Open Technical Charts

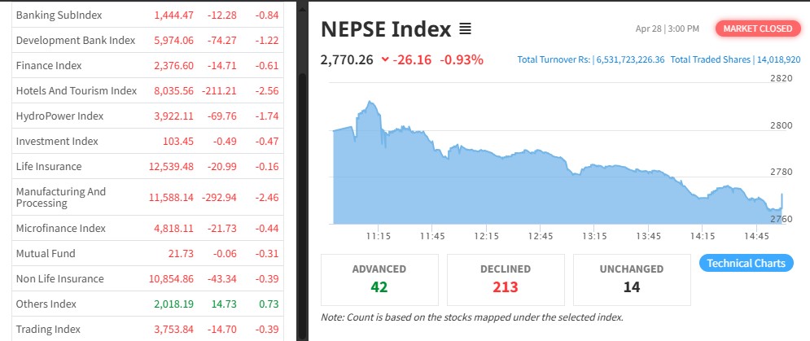(746, 263)
